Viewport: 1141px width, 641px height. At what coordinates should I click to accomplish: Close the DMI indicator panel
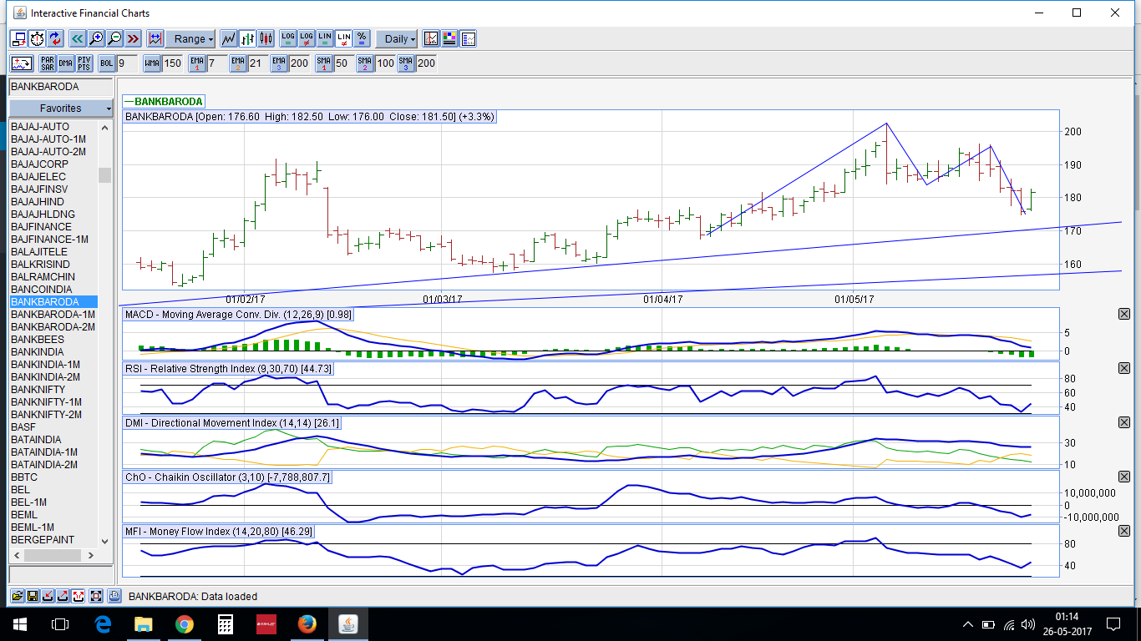pos(1123,422)
